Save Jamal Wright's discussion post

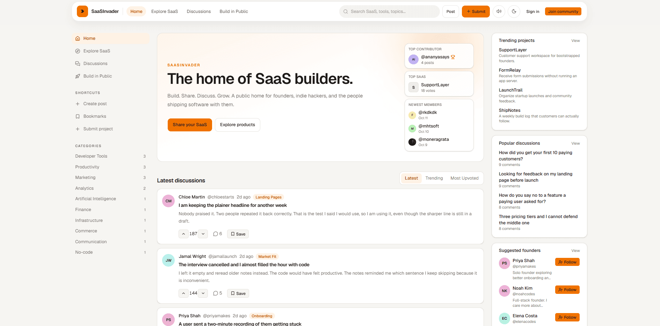238,294
